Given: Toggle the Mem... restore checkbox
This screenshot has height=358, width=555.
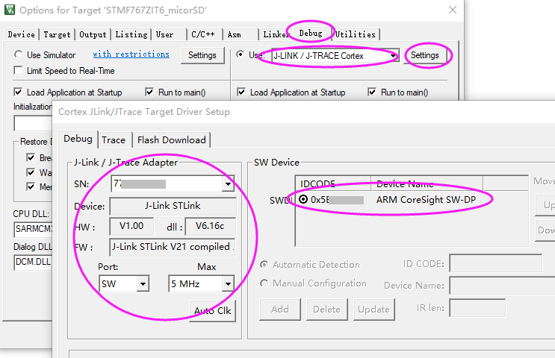Looking at the screenshot, I should pos(31,186).
